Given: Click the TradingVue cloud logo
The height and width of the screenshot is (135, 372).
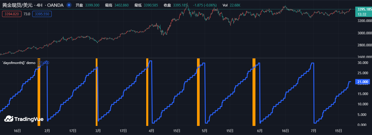Looking at the screenshot, I should pos(9,119).
